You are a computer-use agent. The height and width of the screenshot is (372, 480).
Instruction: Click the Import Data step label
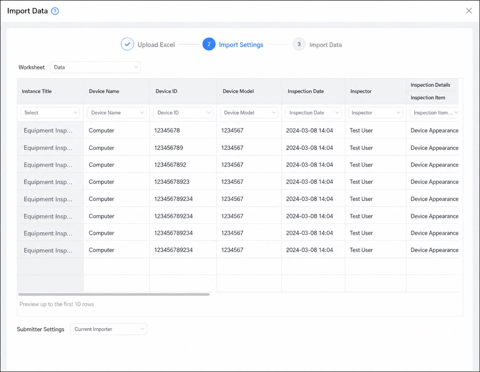(x=326, y=45)
